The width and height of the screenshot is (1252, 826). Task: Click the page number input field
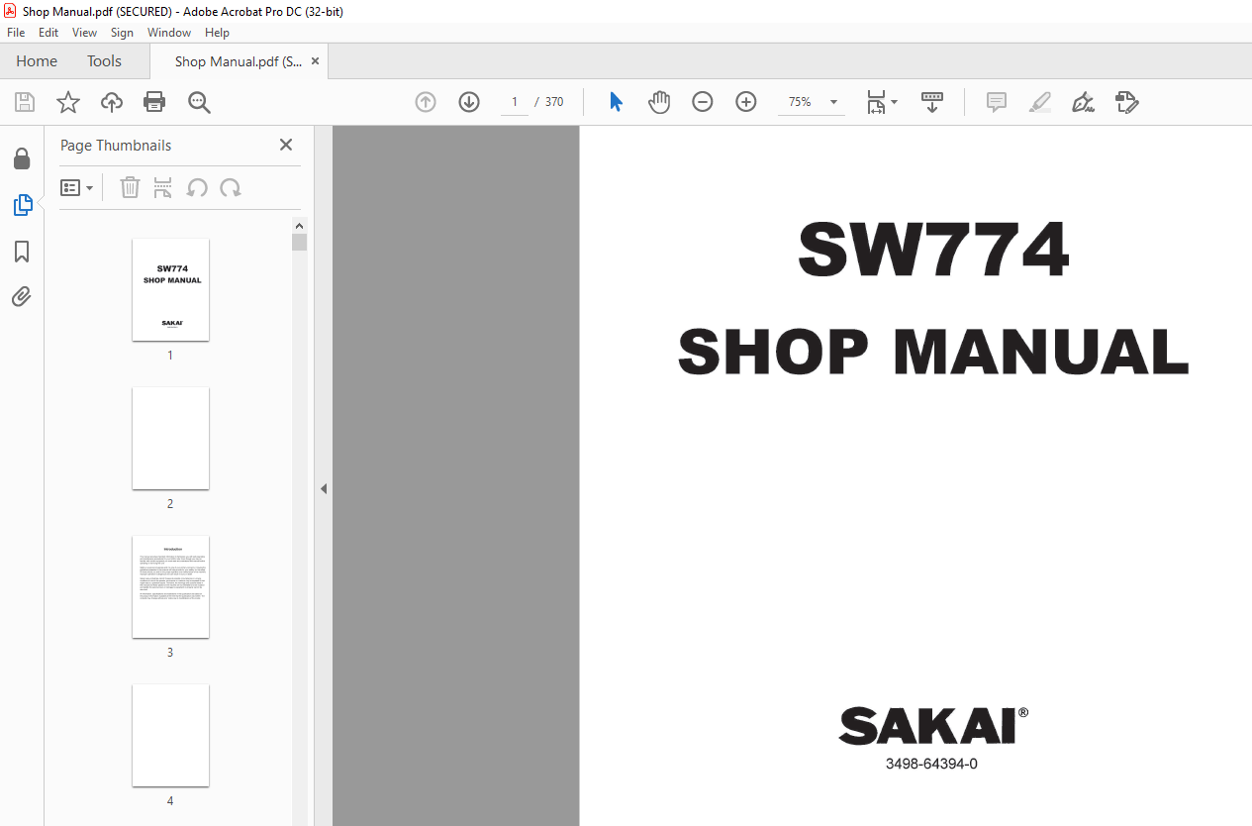514,102
